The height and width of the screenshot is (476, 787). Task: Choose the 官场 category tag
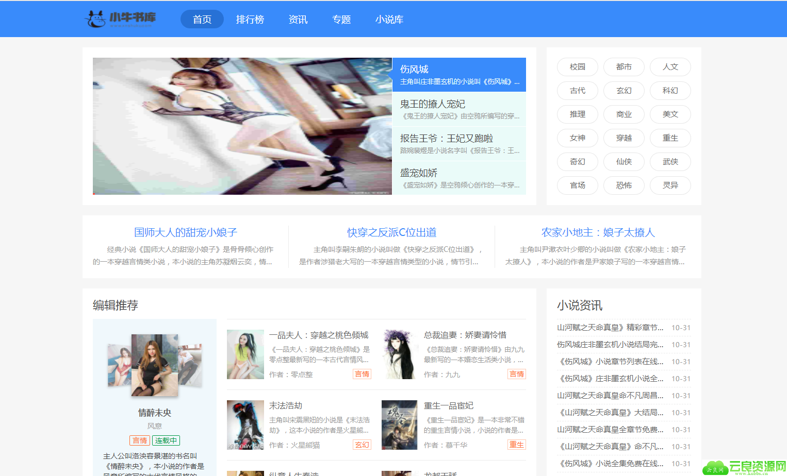point(578,185)
